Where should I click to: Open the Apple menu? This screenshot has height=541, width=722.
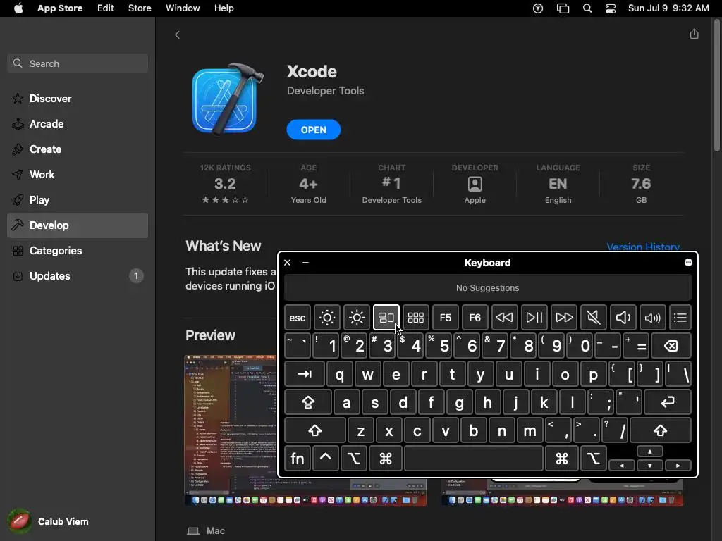click(18, 8)
